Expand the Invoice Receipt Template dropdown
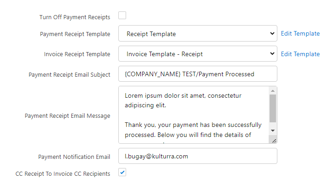The image size is (329, 189). point(197,54)
